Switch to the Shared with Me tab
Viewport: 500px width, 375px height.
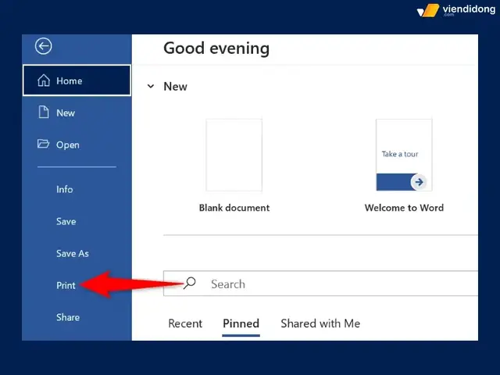point(320,323)
